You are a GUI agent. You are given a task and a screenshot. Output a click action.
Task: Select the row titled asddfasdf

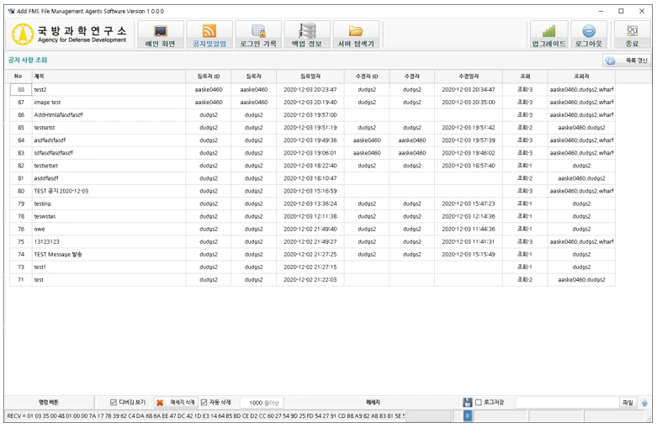point(312,178)
